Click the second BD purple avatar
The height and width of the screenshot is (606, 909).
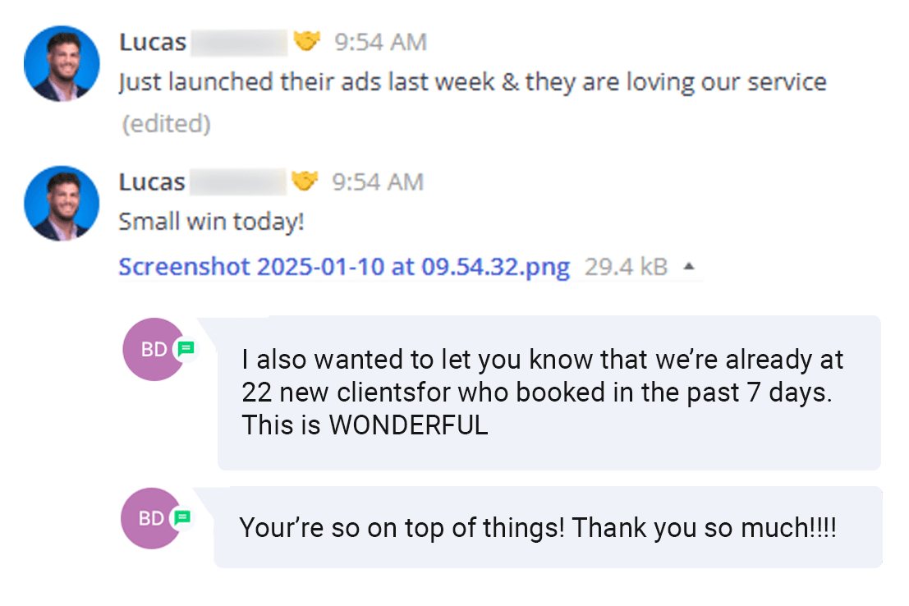click(152, 518)
